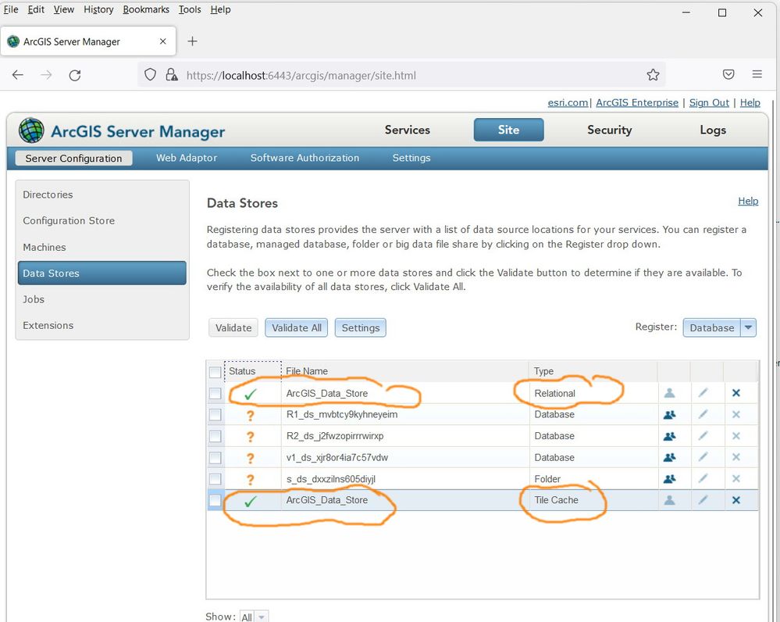780x622 pixels.
Task: Select the Tile Cache data store checkbox
Action: pyautogui.click(x=215, y=500)
